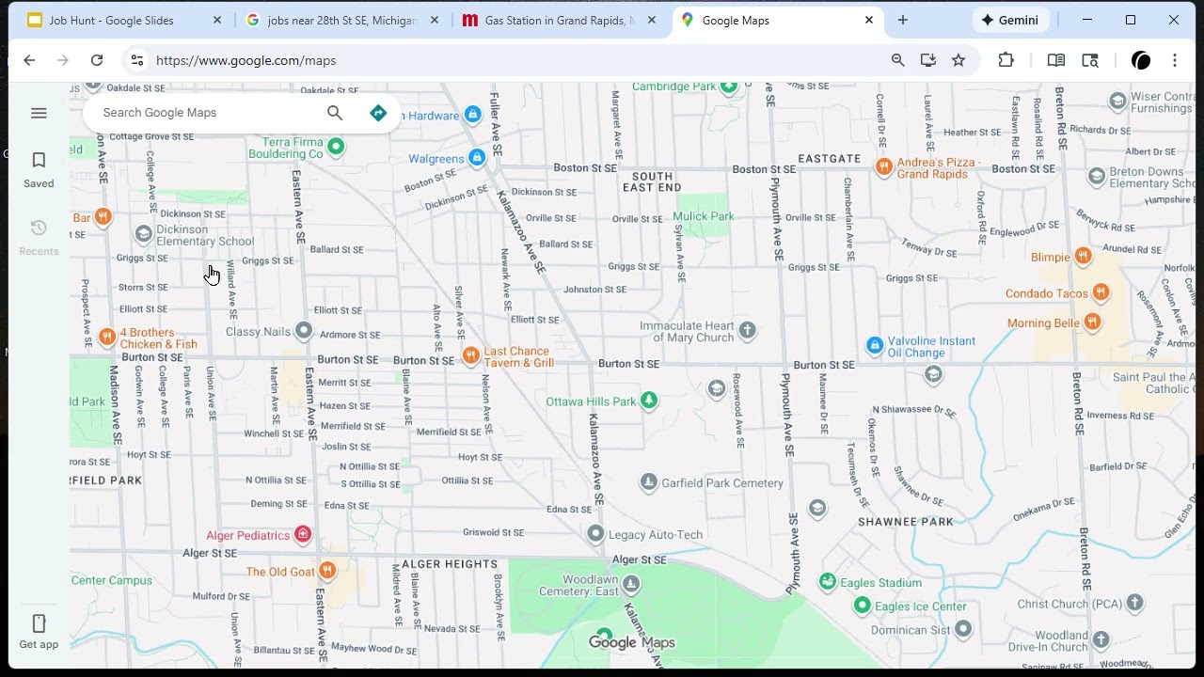1204x677 pixels.
Task: Click the EASTGATE neighborhood label
Action: (x=830, y=158)
